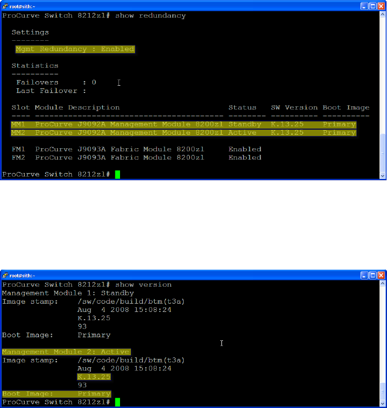
Task: Click the 'Status' column header
Action: coord(242,107)
